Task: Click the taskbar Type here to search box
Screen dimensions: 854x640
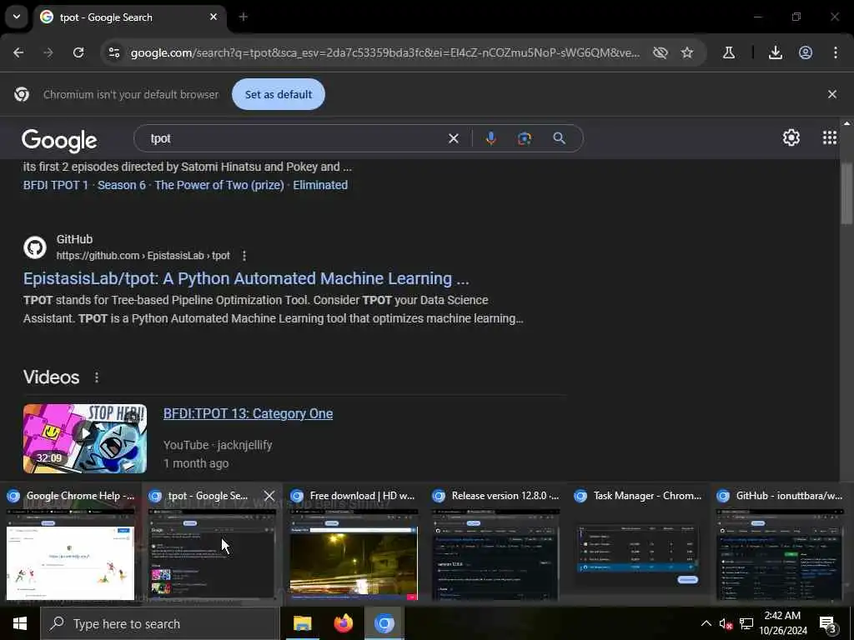Action: coord(160,623)
